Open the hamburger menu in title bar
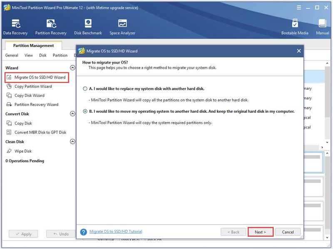 [299, 7]
